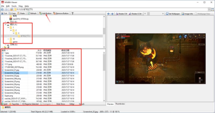Start the Slide Show
215x113 pixels.
61,104
